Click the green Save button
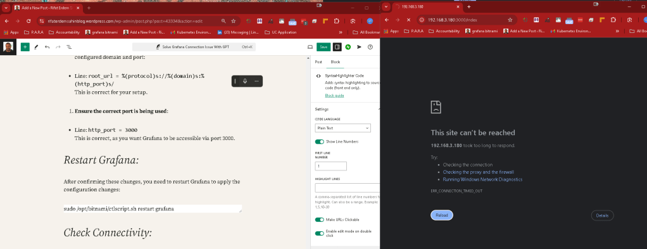Viewport: 647px width, 249px height. (x=323, y=47)
